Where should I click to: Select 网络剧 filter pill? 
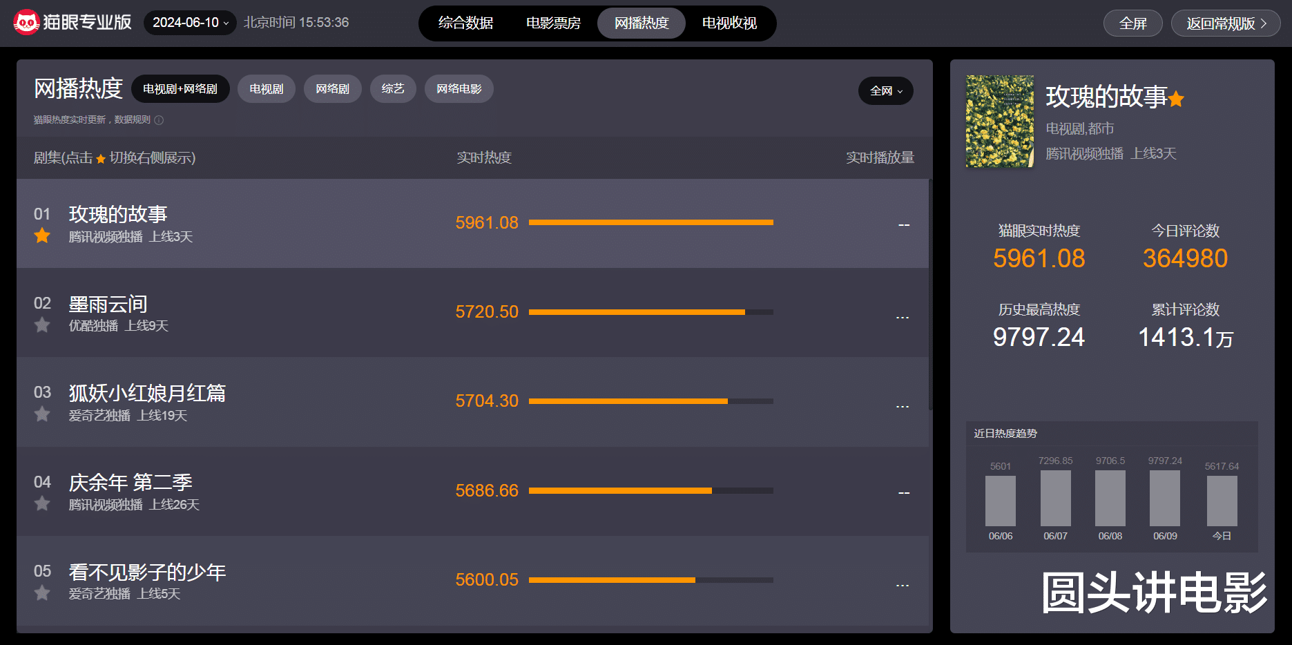[333, 89]
